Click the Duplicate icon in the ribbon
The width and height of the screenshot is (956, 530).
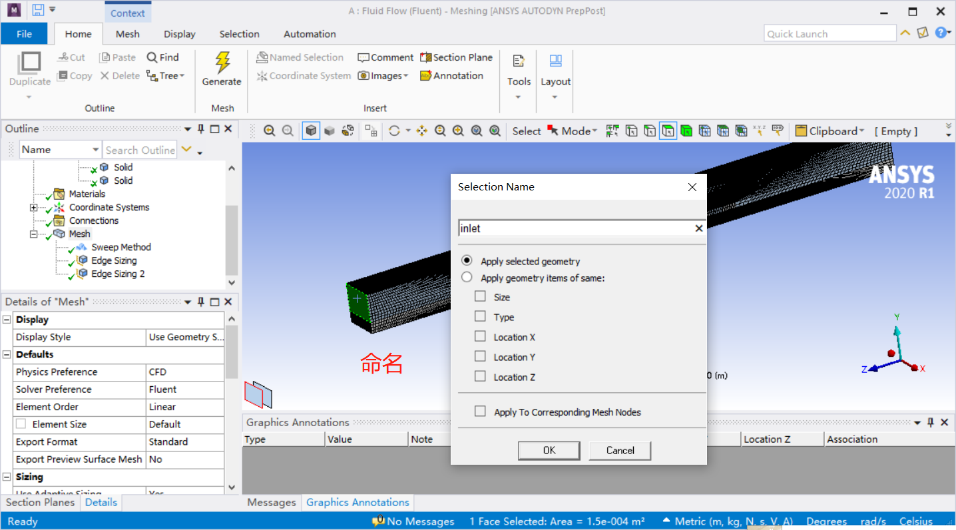click(29, 62)
